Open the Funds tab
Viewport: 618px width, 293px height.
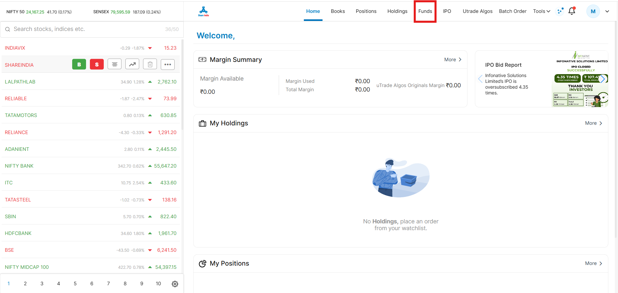coord(425,11)
